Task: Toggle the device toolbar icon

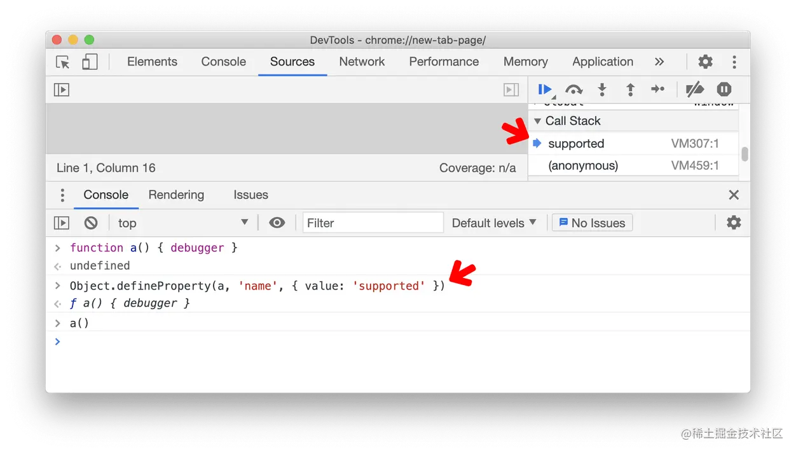Action: (90, 62)
